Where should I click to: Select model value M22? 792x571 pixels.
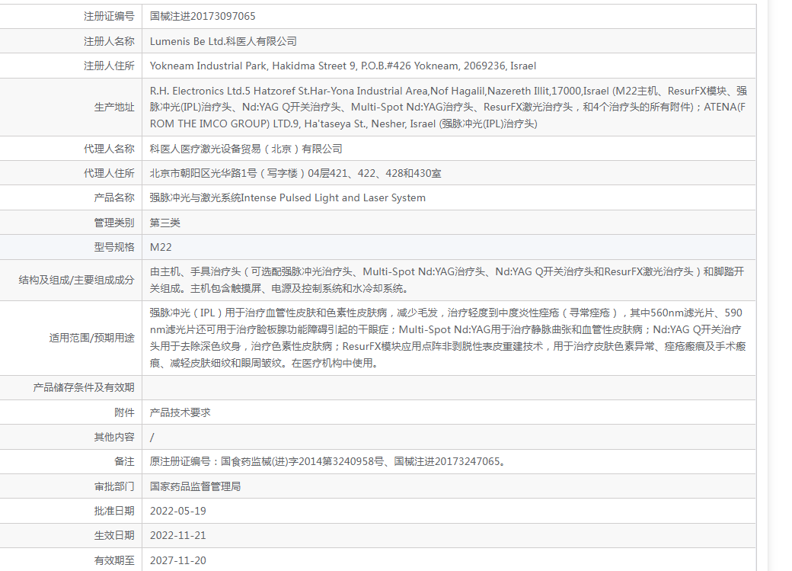161,247
